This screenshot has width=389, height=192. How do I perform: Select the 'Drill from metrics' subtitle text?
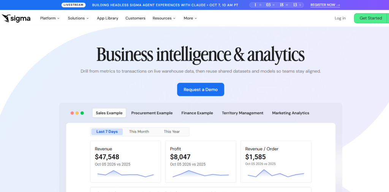201,71
